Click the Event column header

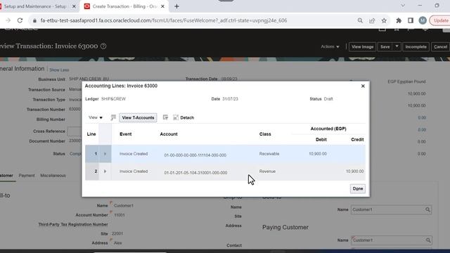pos(126,134)
